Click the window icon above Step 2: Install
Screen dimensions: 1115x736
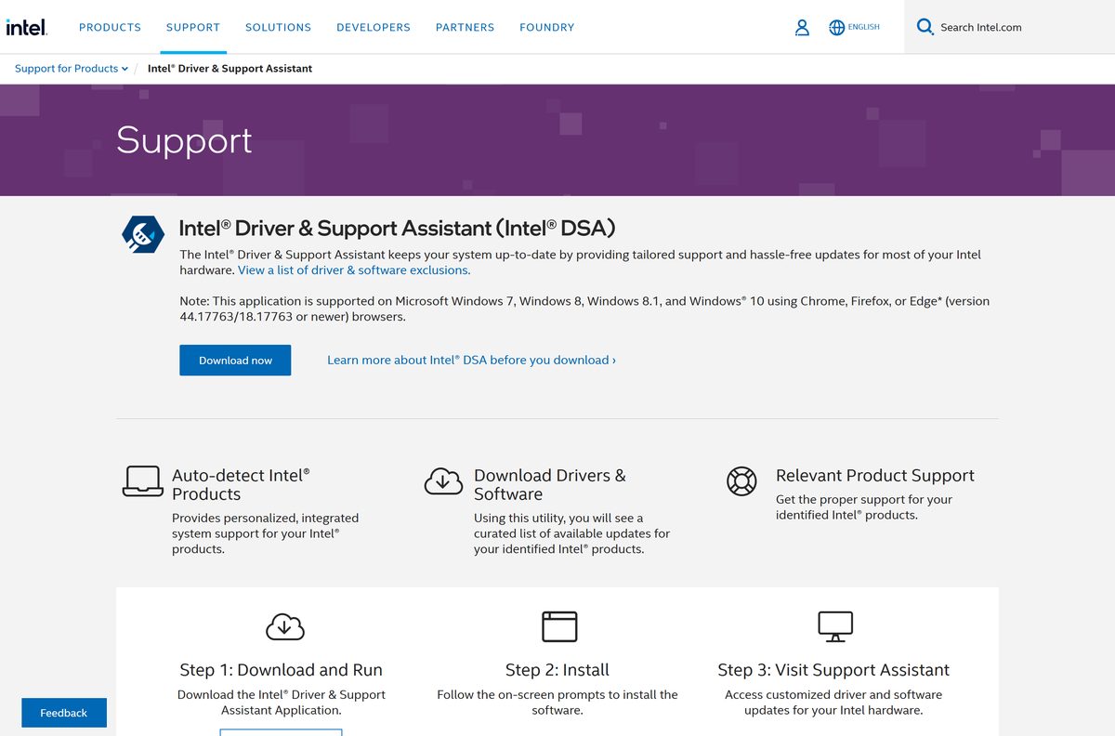click(x=559, y=626)
